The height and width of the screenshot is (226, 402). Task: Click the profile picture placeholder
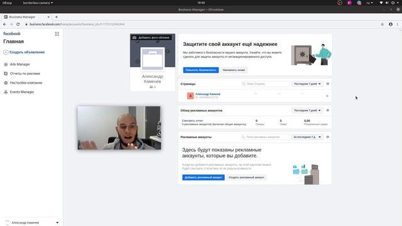(x=153, y=58)
